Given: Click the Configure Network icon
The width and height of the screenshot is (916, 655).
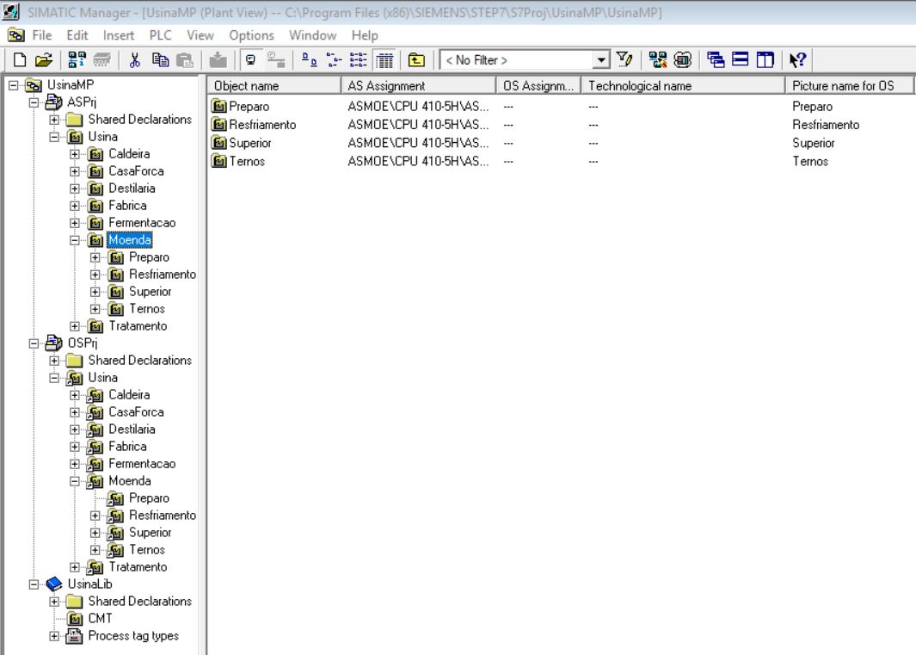Looking at the screenshot, I should pos(658,59).
